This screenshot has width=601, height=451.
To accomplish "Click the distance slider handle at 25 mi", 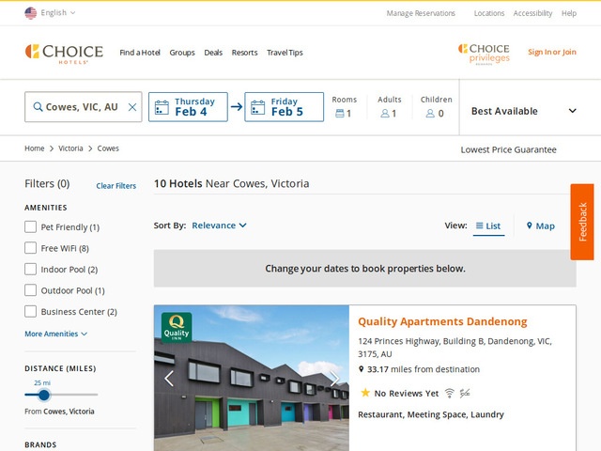I will click(x=44, y=395).
